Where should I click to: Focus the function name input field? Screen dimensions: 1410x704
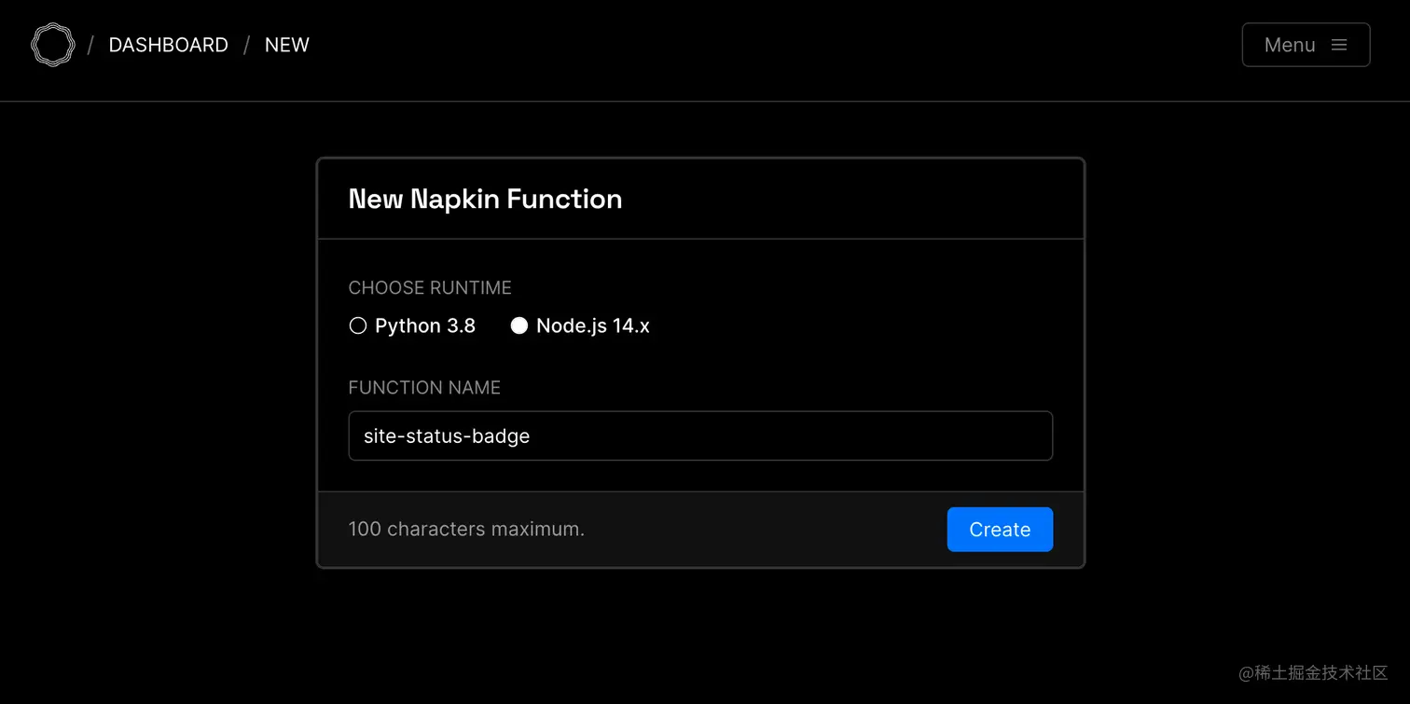click(699, 435)
